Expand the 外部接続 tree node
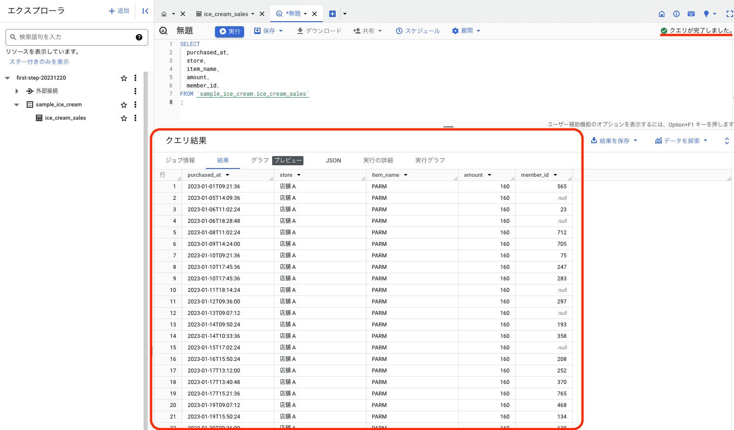The height and width of the screenshot is (430, 734). pyautogui.click(x=17, y=91)
